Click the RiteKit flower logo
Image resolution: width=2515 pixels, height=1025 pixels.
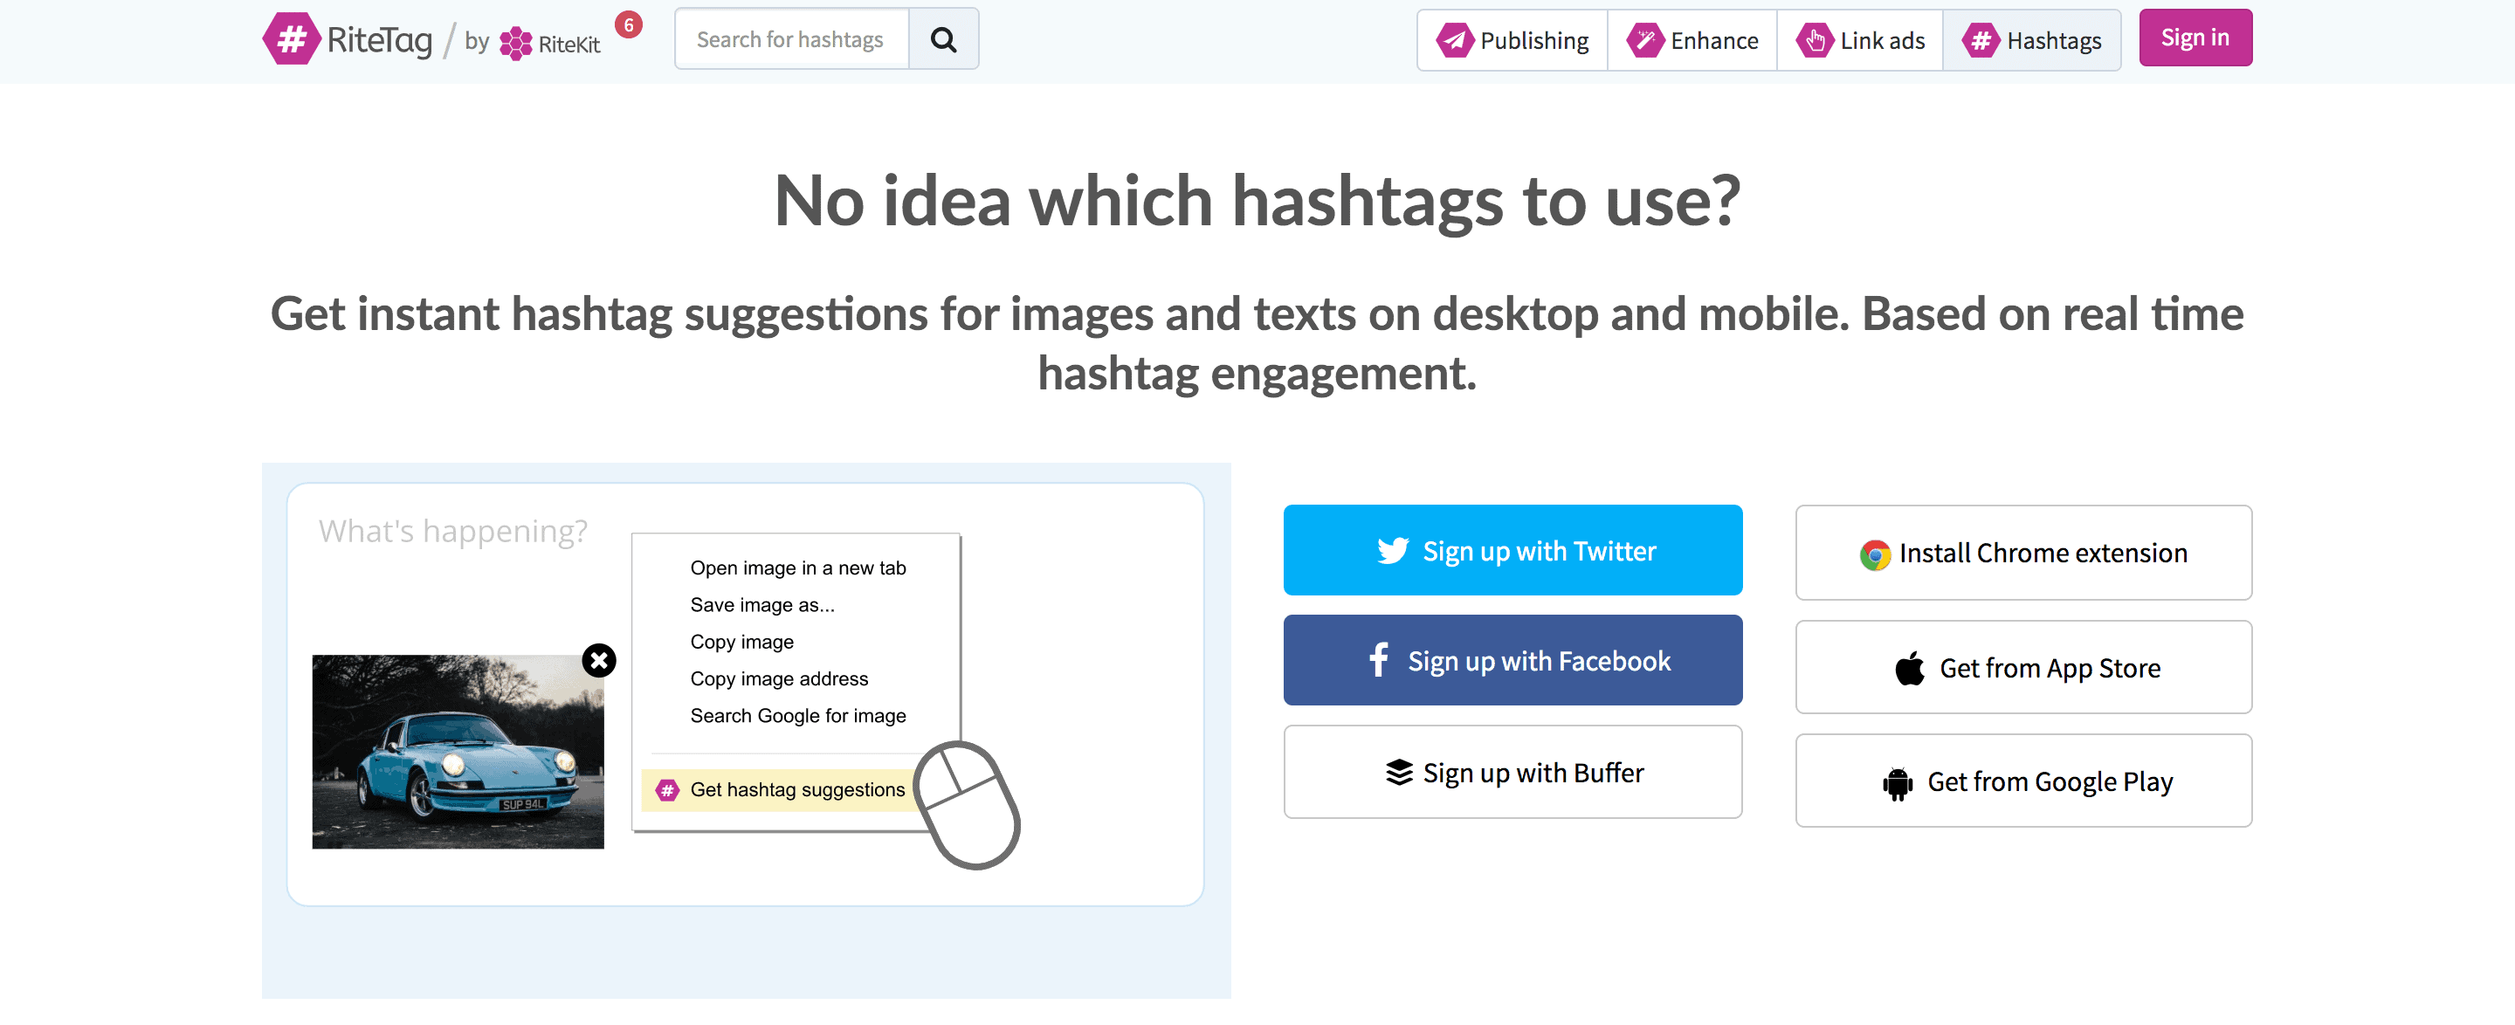coord(515,43)
